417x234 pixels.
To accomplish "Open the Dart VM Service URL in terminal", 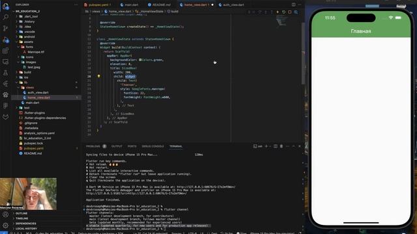I will [x=206, y=187].
